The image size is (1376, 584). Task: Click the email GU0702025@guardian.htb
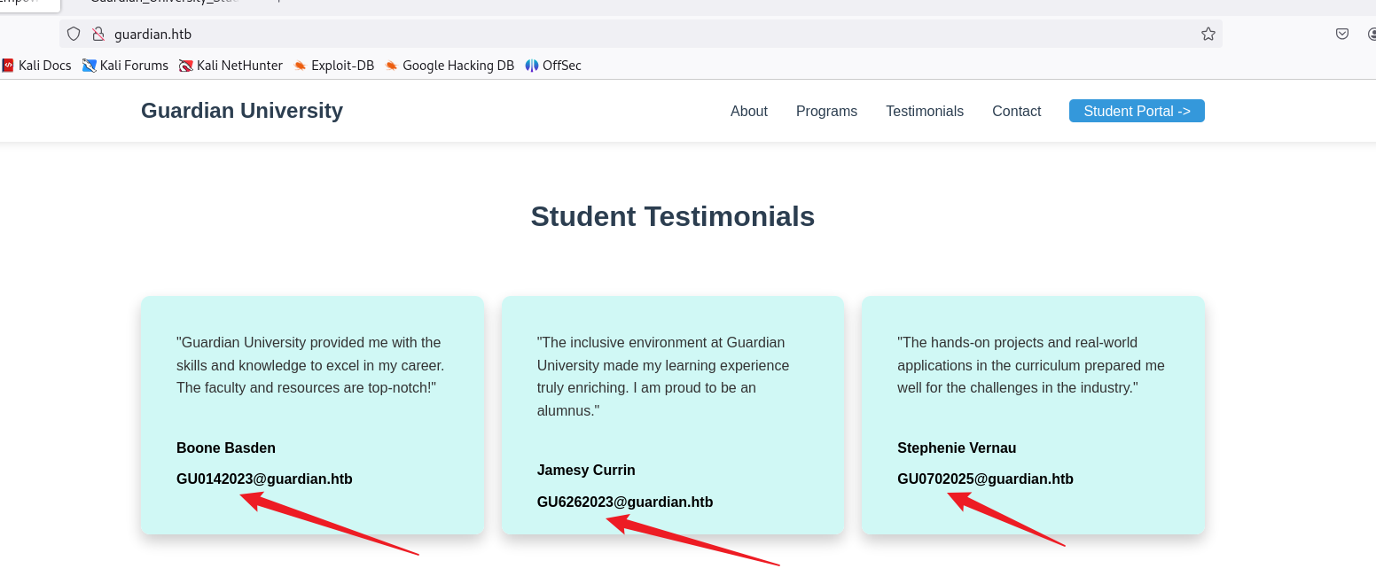[985, 479]
